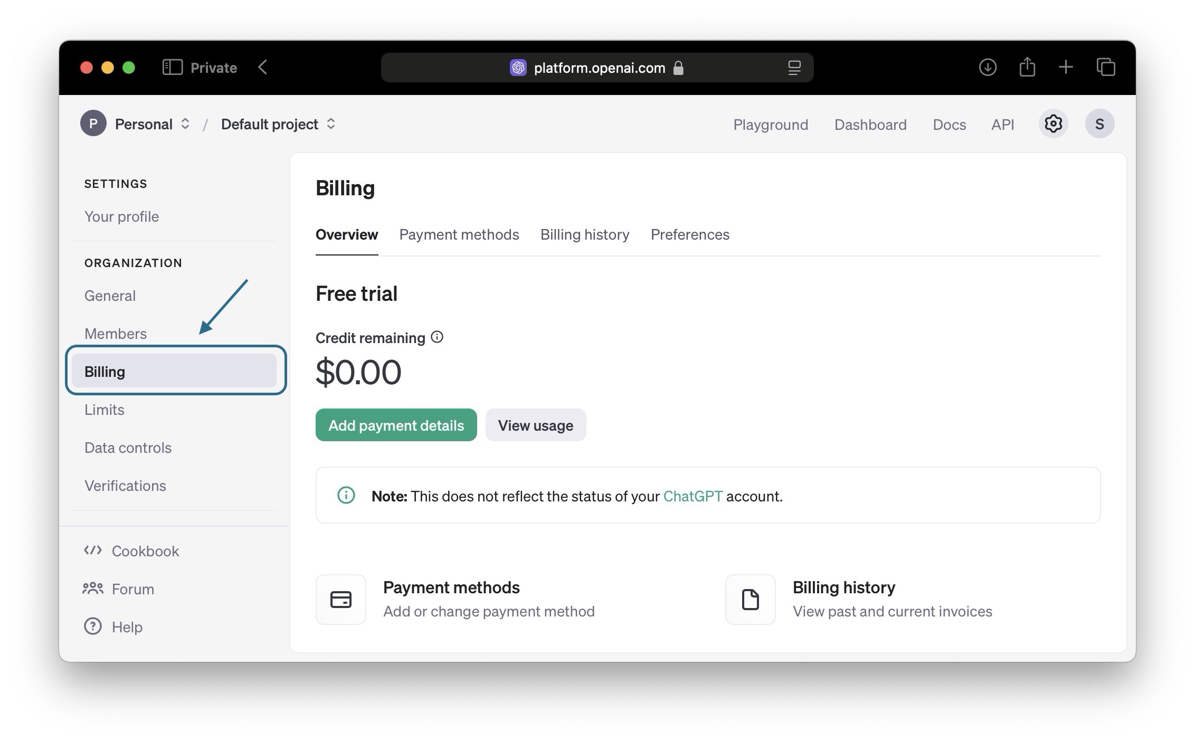Click the Free trial heading
The image size is (1195, 740).
[x=356, y=293]
